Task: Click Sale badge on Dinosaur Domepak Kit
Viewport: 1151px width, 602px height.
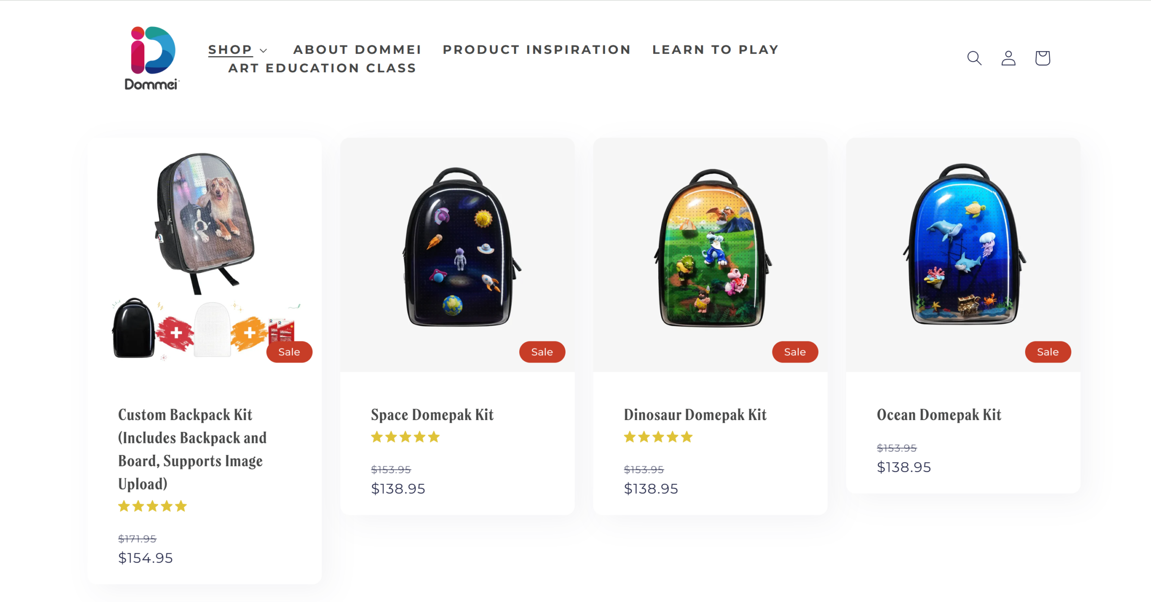Action: pos(794,352)
